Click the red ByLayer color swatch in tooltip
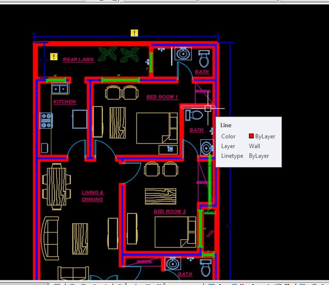Screen dimensions: 329x285 [x=251, y=136]
